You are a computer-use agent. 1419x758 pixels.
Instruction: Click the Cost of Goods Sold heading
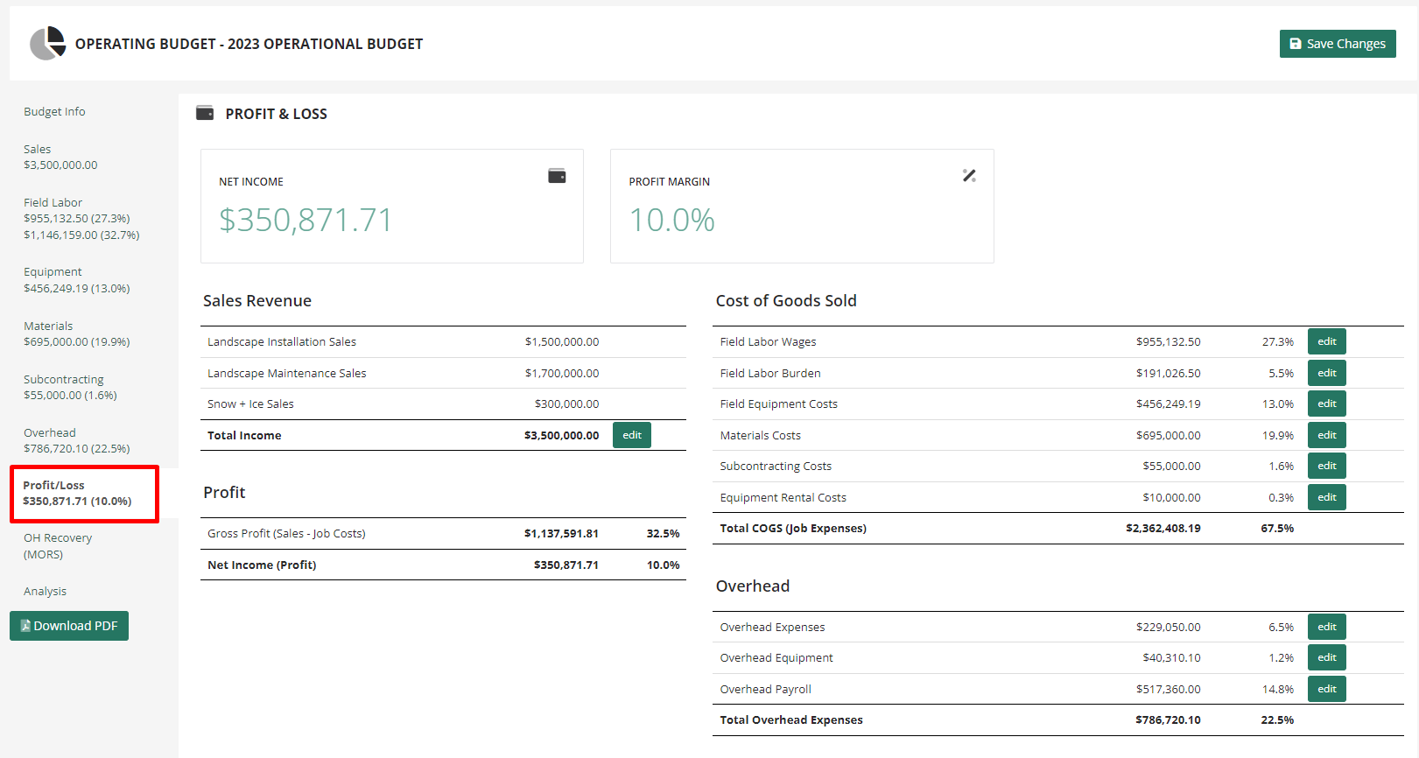(x=786, y=300)
